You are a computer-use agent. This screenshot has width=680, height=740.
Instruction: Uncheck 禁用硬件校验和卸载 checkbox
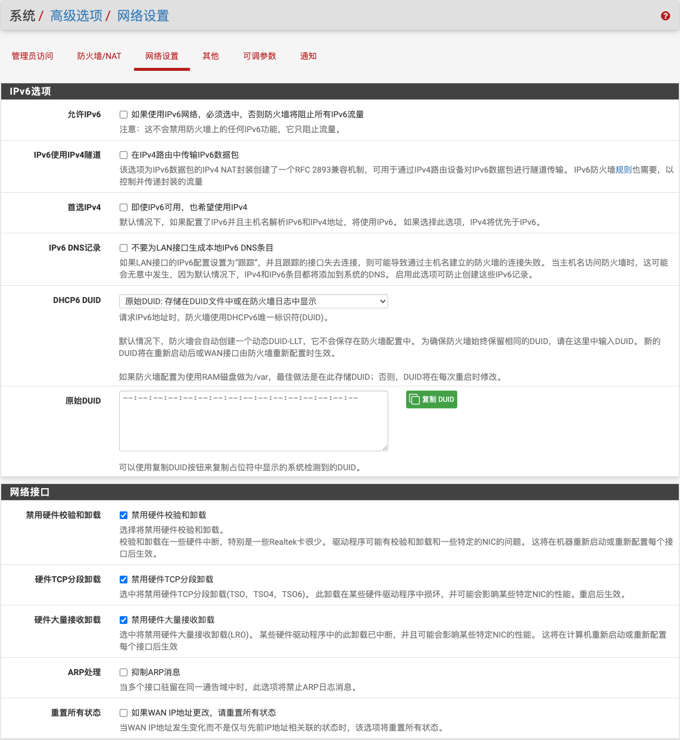point(123,515)
